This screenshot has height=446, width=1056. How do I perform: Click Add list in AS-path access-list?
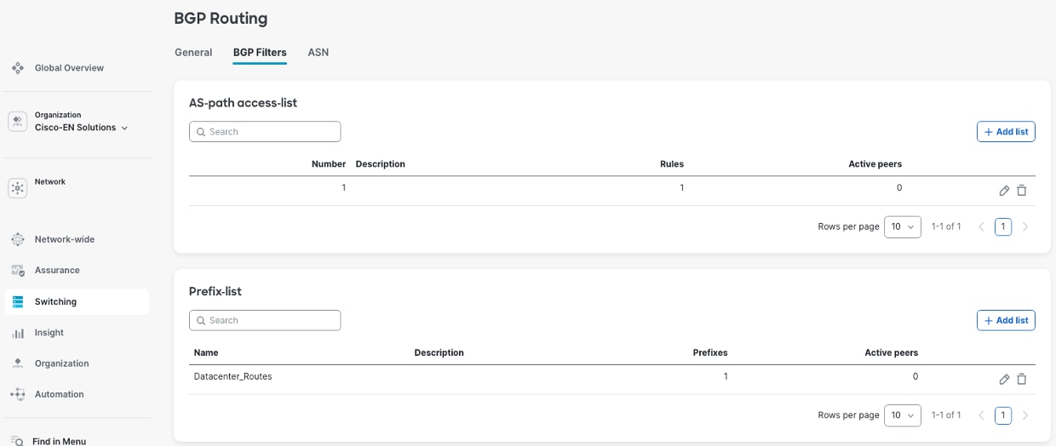point(1006,132)
